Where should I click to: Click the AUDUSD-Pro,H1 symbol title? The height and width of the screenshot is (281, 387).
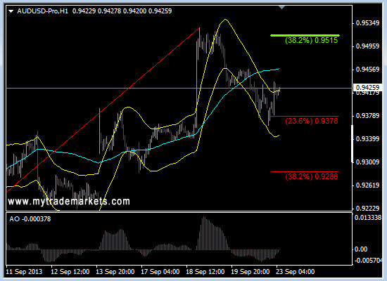(43, 11)
